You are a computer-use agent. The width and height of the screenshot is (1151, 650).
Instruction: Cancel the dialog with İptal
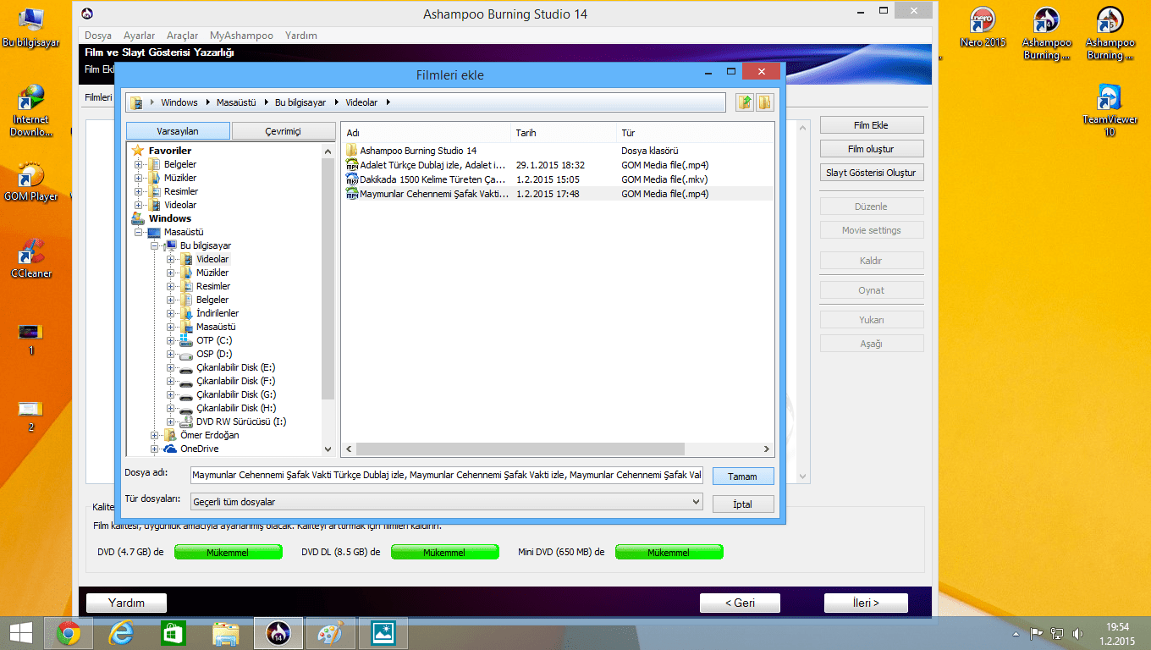(742, 504)
